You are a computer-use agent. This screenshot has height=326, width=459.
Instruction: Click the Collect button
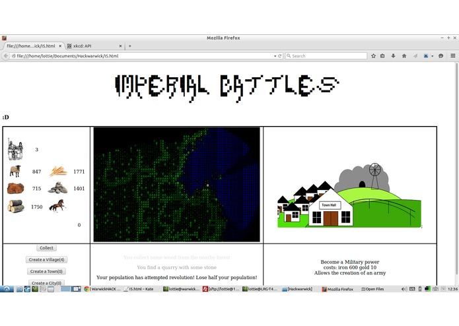46,247
